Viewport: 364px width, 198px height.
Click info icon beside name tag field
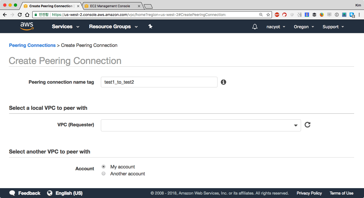(223, 82)
